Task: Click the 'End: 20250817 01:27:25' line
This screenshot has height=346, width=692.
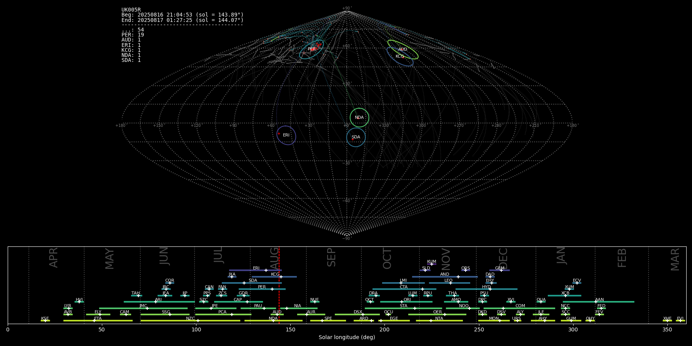Action: pyautogui.click(x=183, y=20)
